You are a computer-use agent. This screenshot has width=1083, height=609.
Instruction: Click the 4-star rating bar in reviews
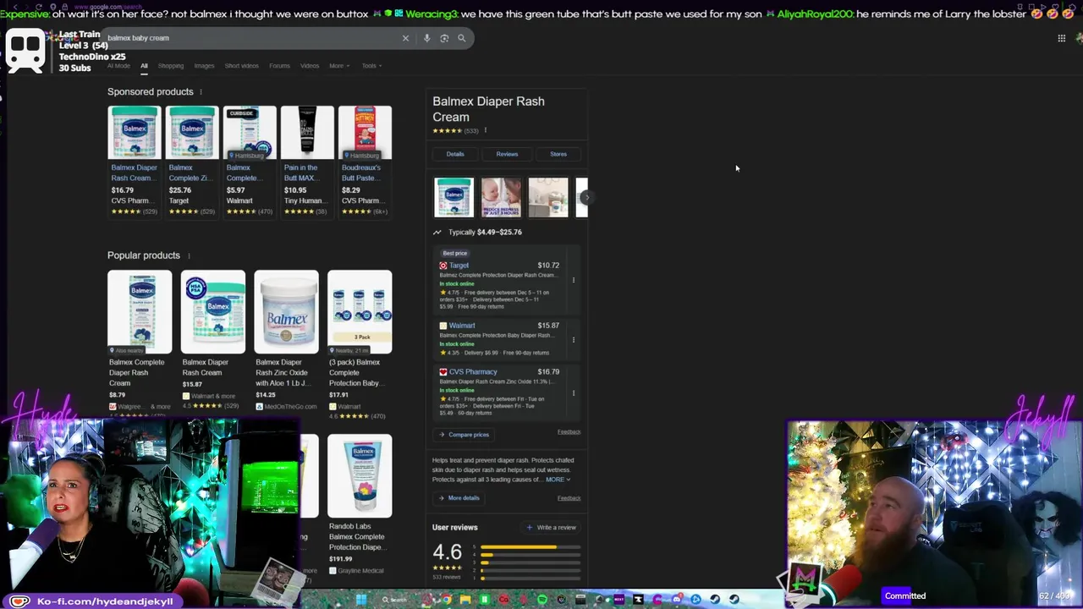pyautogui.click(x=531, y=555)
